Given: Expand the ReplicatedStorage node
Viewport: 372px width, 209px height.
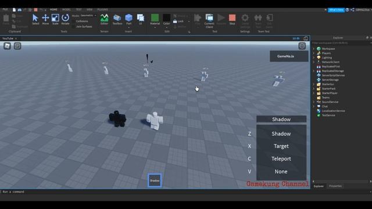Looking at the screenshot, I should [x=314, y=71].
